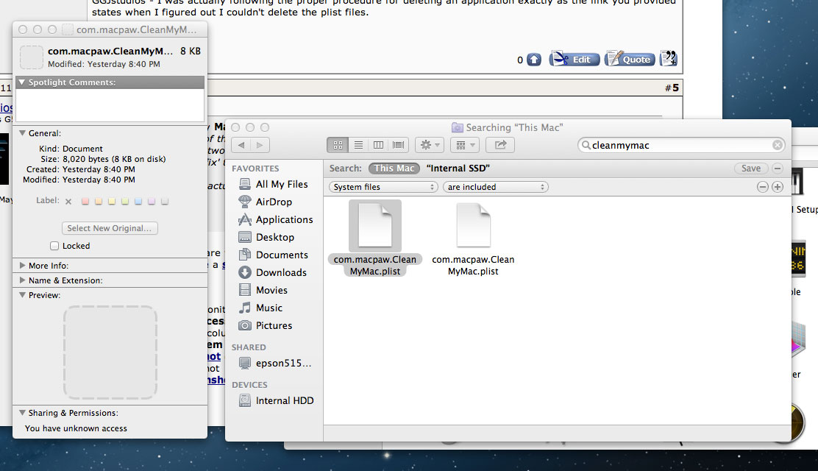This screenshot has height=471, width=818.
Task: Click Select New Original button
Action: pos(110,228)
